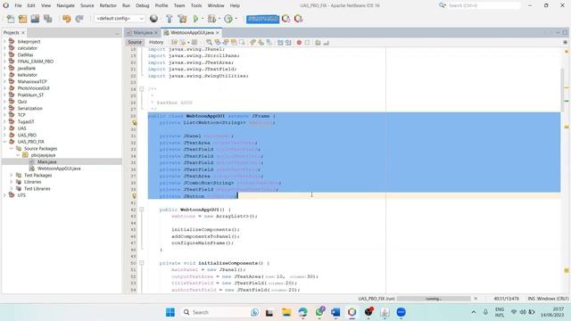The image size is (571, 321).
Task: Toggle the breakpoint red circle icon in editor toolbar
Action: [x=299, y=43]
